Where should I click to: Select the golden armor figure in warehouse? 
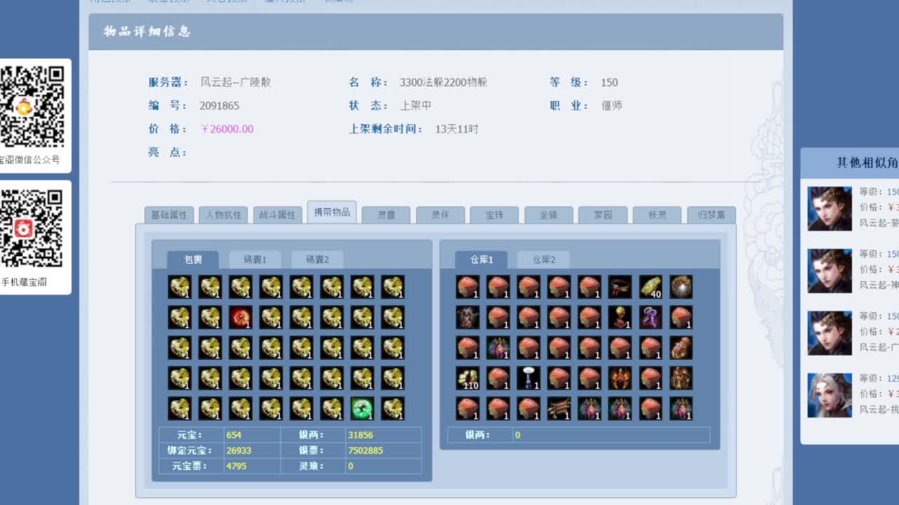click(681, 378)
